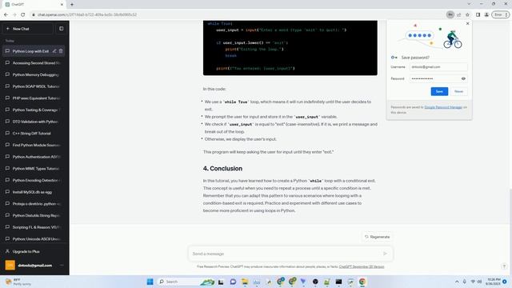Open File Explorer from the taskbar
Image resolution: width=512 pixels, height=288 pixels.
245,282
